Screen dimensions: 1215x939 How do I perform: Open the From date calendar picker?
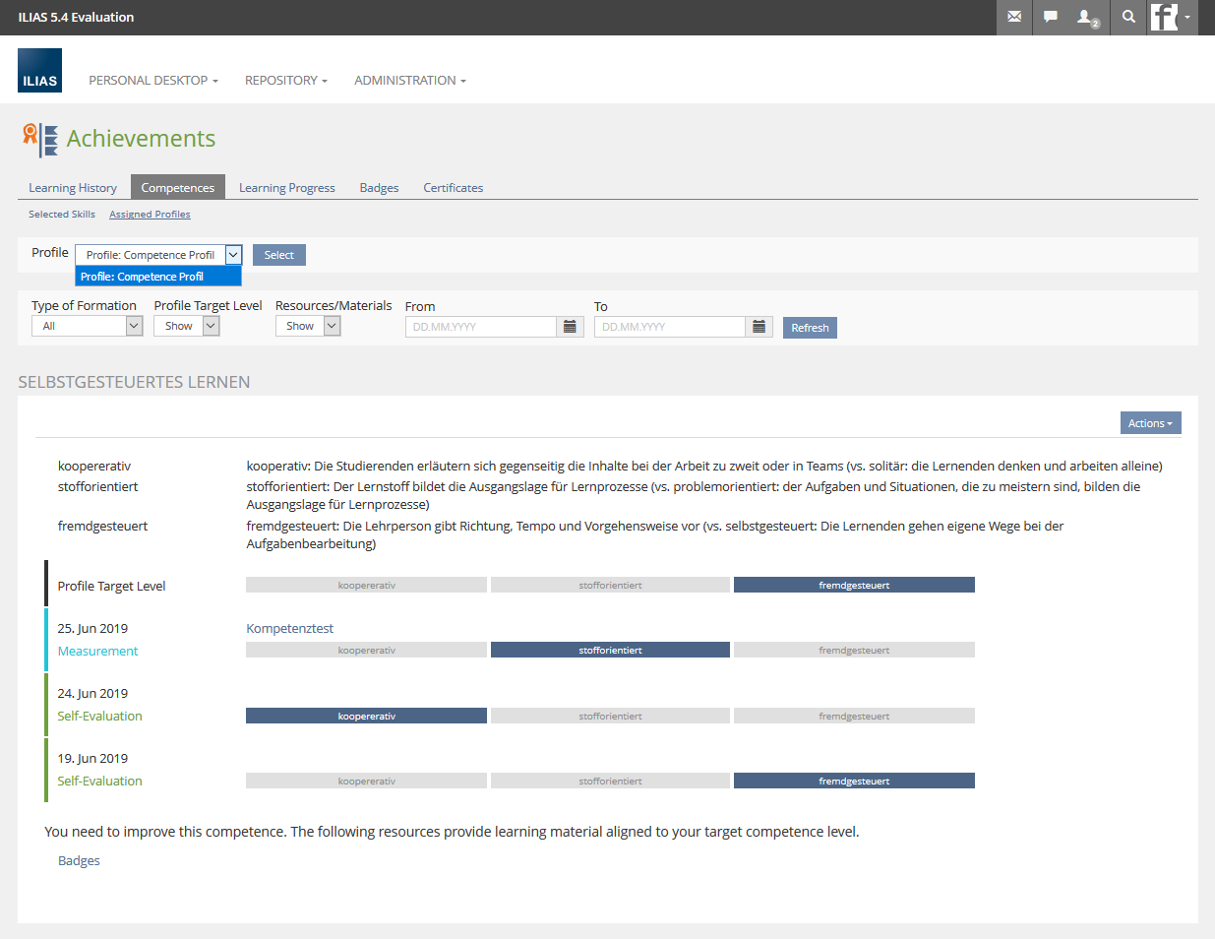[570, 327]
